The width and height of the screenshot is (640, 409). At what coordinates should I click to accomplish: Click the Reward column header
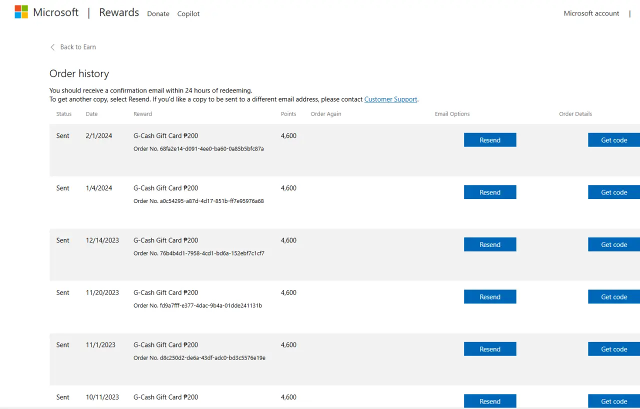pyautogui.click(x=142, y=114)
